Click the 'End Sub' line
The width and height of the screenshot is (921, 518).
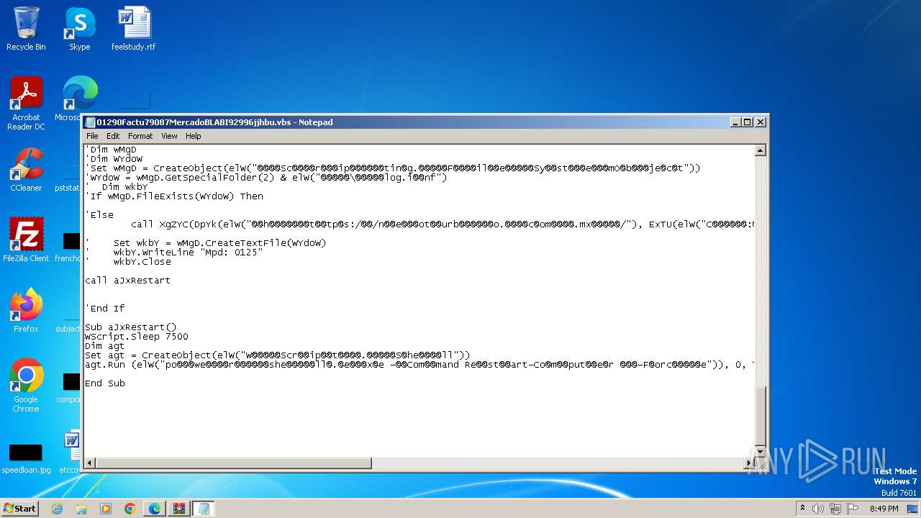point(105,383)
